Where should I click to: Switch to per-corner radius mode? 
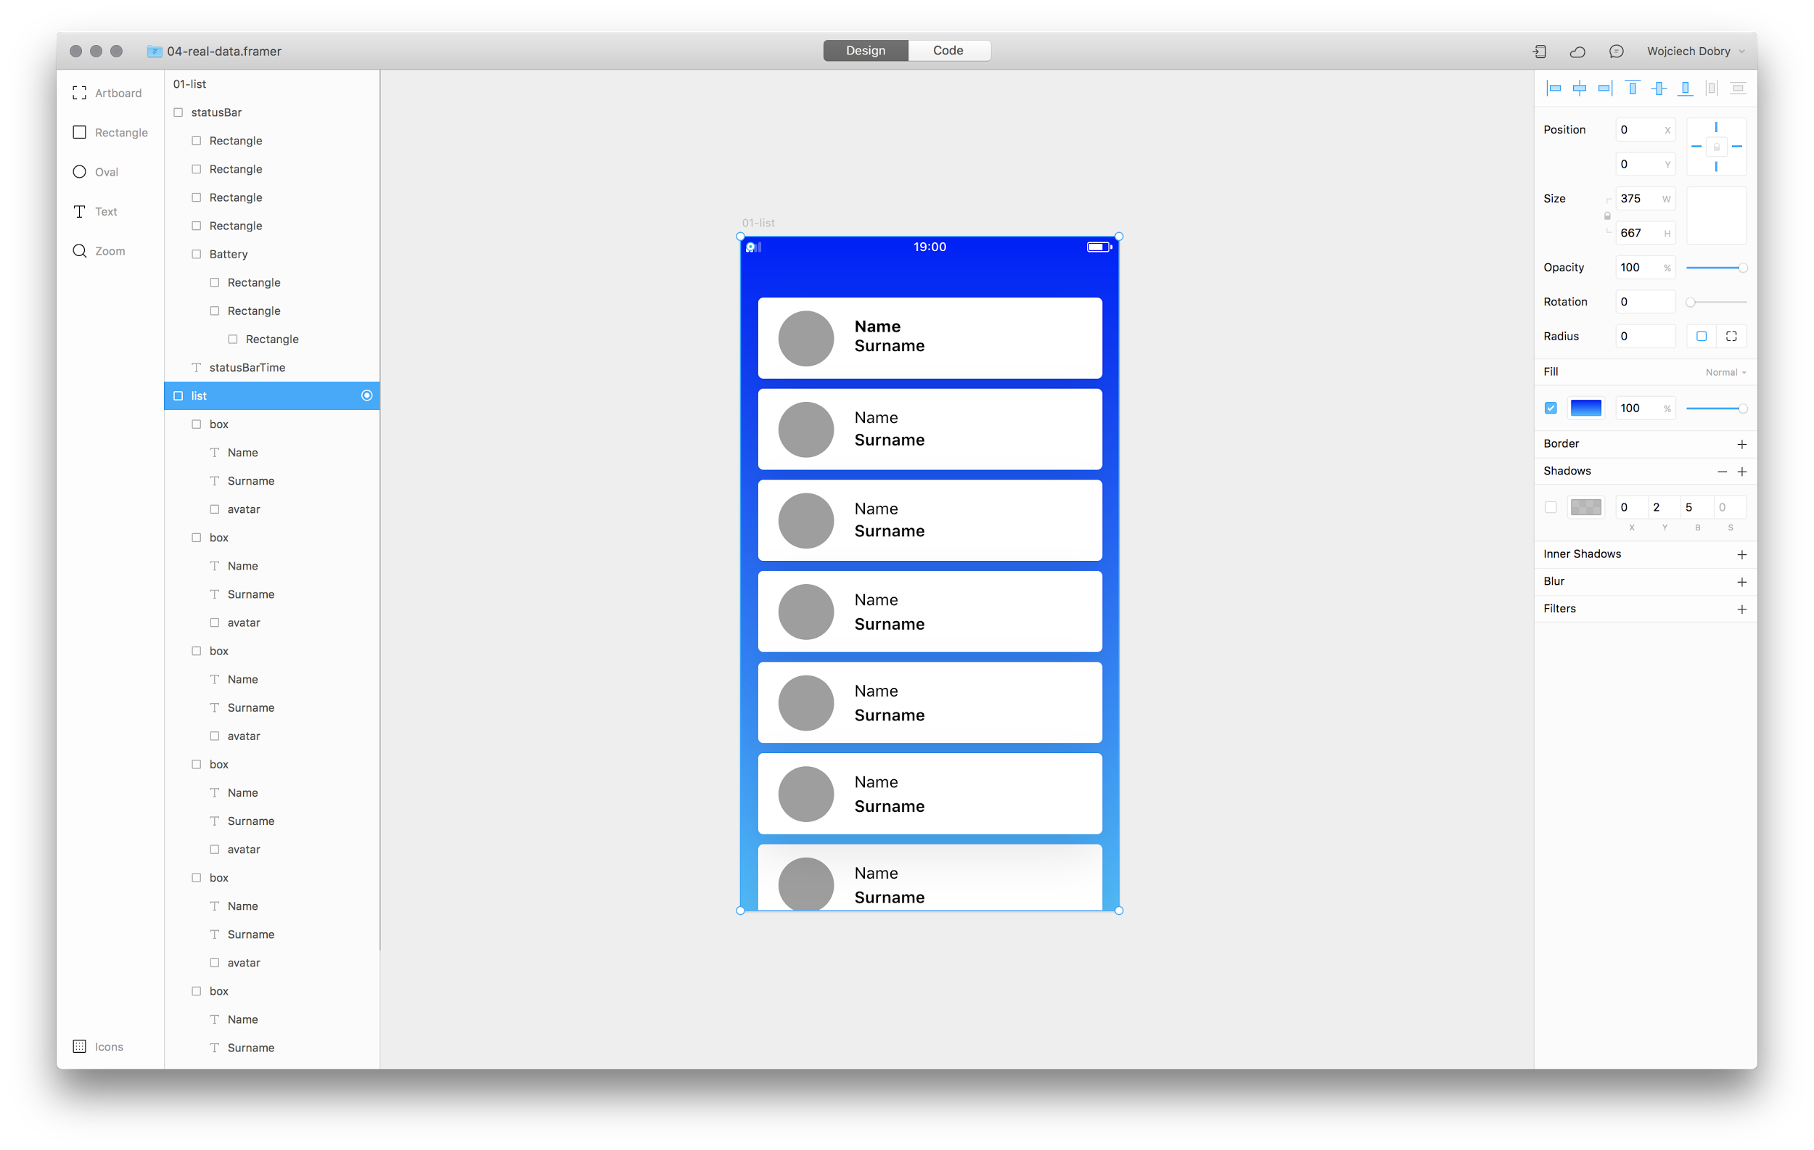[1731, 336]
